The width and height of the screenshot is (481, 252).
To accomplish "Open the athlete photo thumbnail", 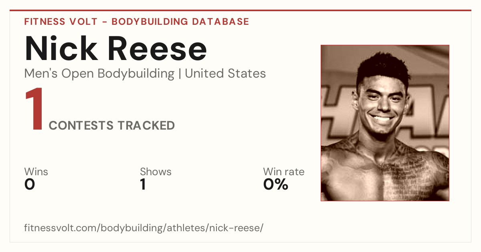I will tap(385, 123).
